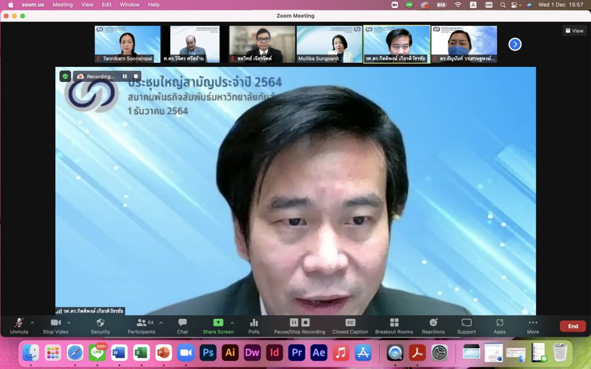Open Trash in the Dock
Viewport: 591px width, 369px height.
tap(560, 353)
